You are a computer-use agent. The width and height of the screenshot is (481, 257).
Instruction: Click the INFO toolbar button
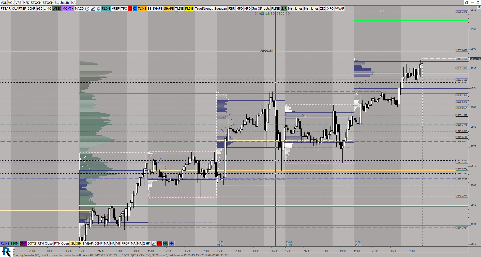point(330,9)
